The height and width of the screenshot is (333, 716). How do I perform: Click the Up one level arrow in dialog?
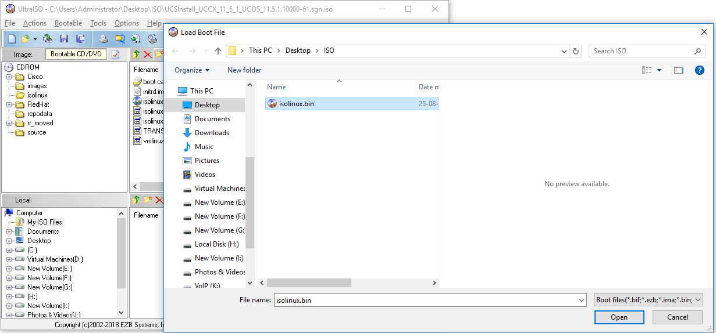point(218,51)
